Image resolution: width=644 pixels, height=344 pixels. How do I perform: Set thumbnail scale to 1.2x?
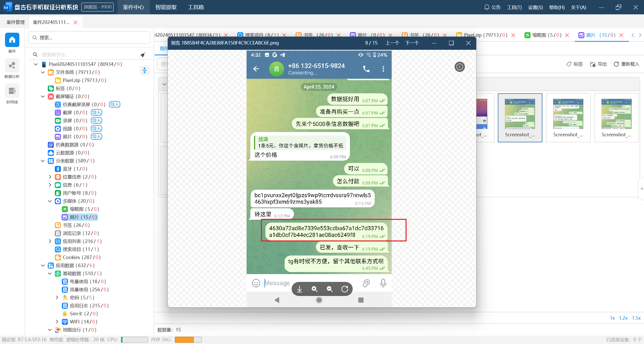(623, 318)
